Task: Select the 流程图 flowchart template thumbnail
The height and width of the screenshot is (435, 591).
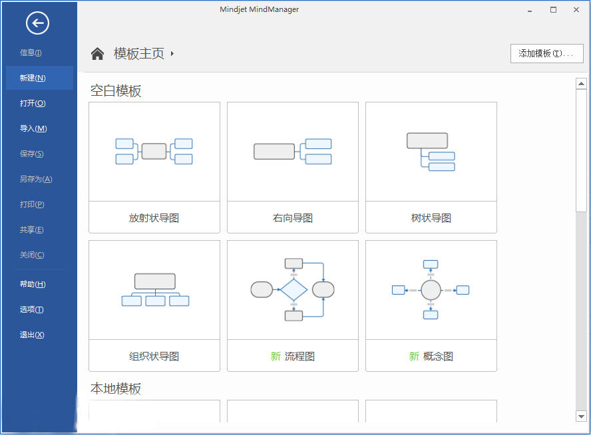Action: point(292,290)
